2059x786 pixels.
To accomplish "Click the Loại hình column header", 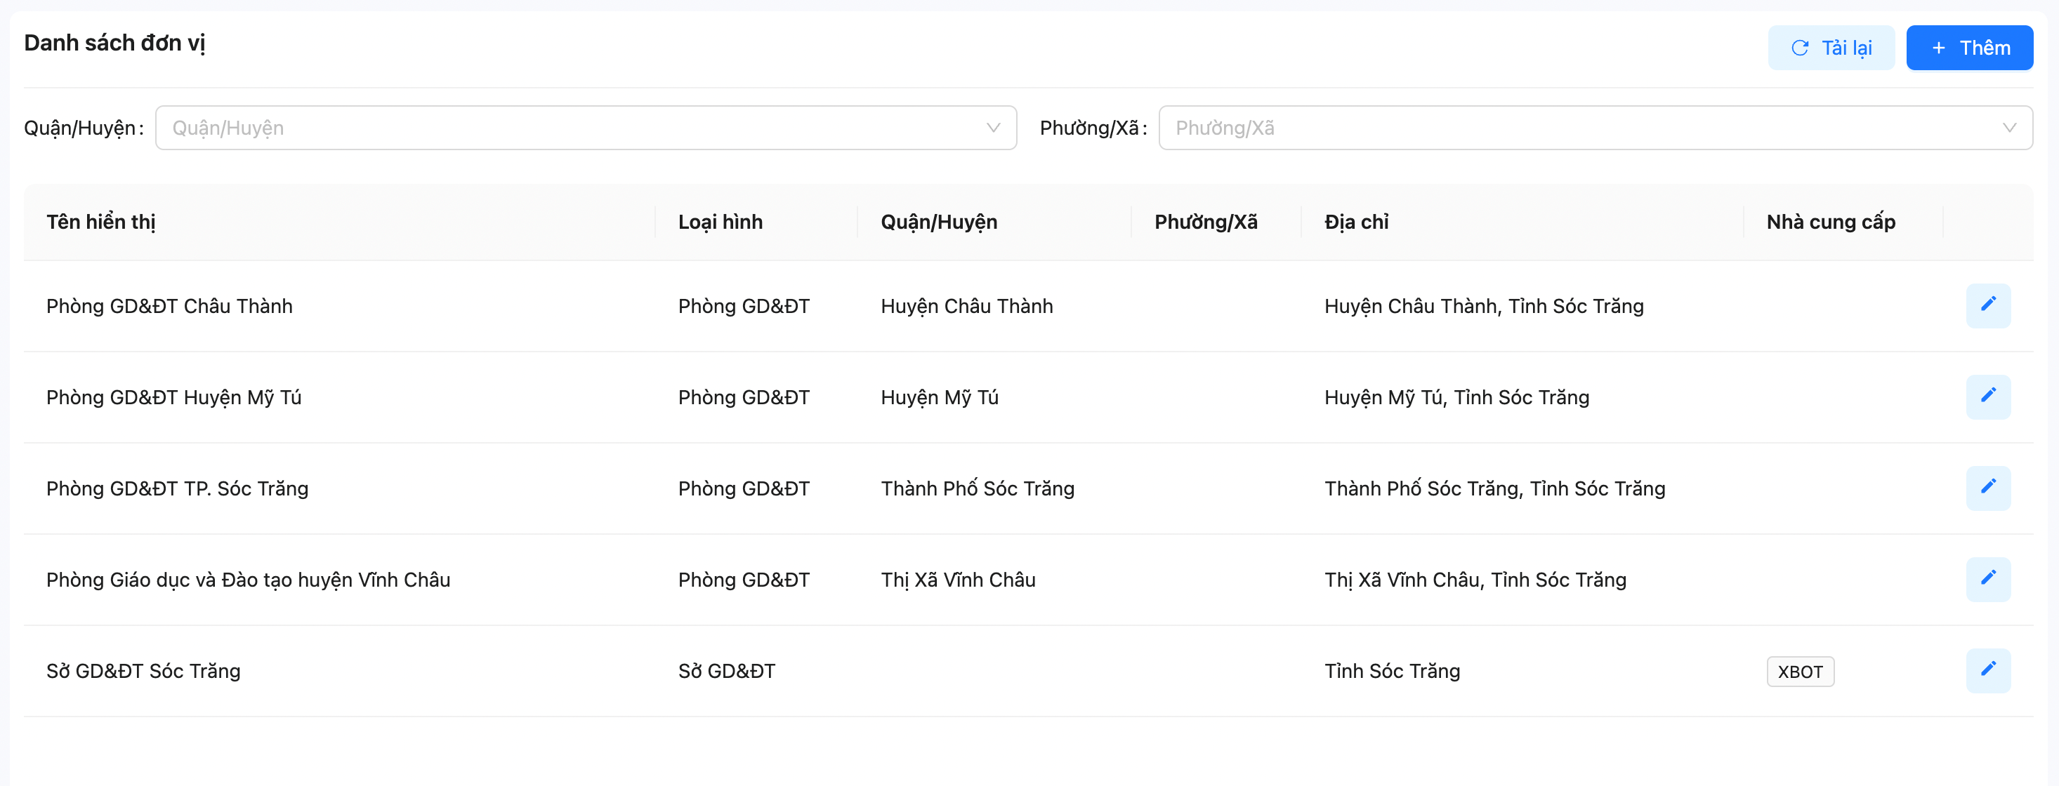I will 719,222.
